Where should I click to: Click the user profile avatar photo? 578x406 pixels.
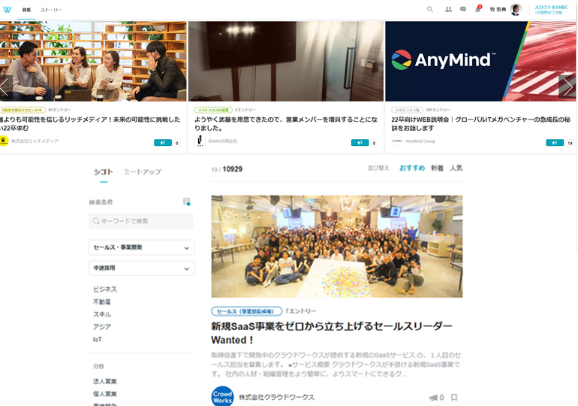pos(516,10)
